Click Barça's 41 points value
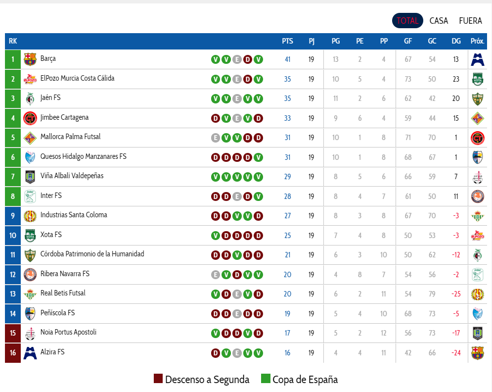The width and height of the screenshot is (492, 392). click(x=287, y=59)
